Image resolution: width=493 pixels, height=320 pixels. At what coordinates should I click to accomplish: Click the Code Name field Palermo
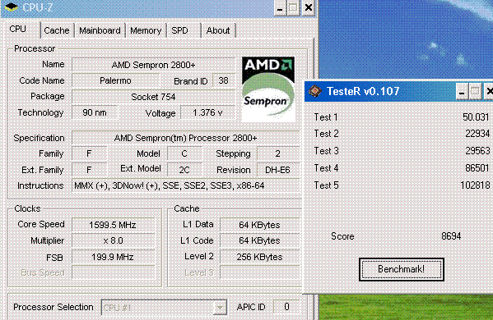(x=116, y=80)
